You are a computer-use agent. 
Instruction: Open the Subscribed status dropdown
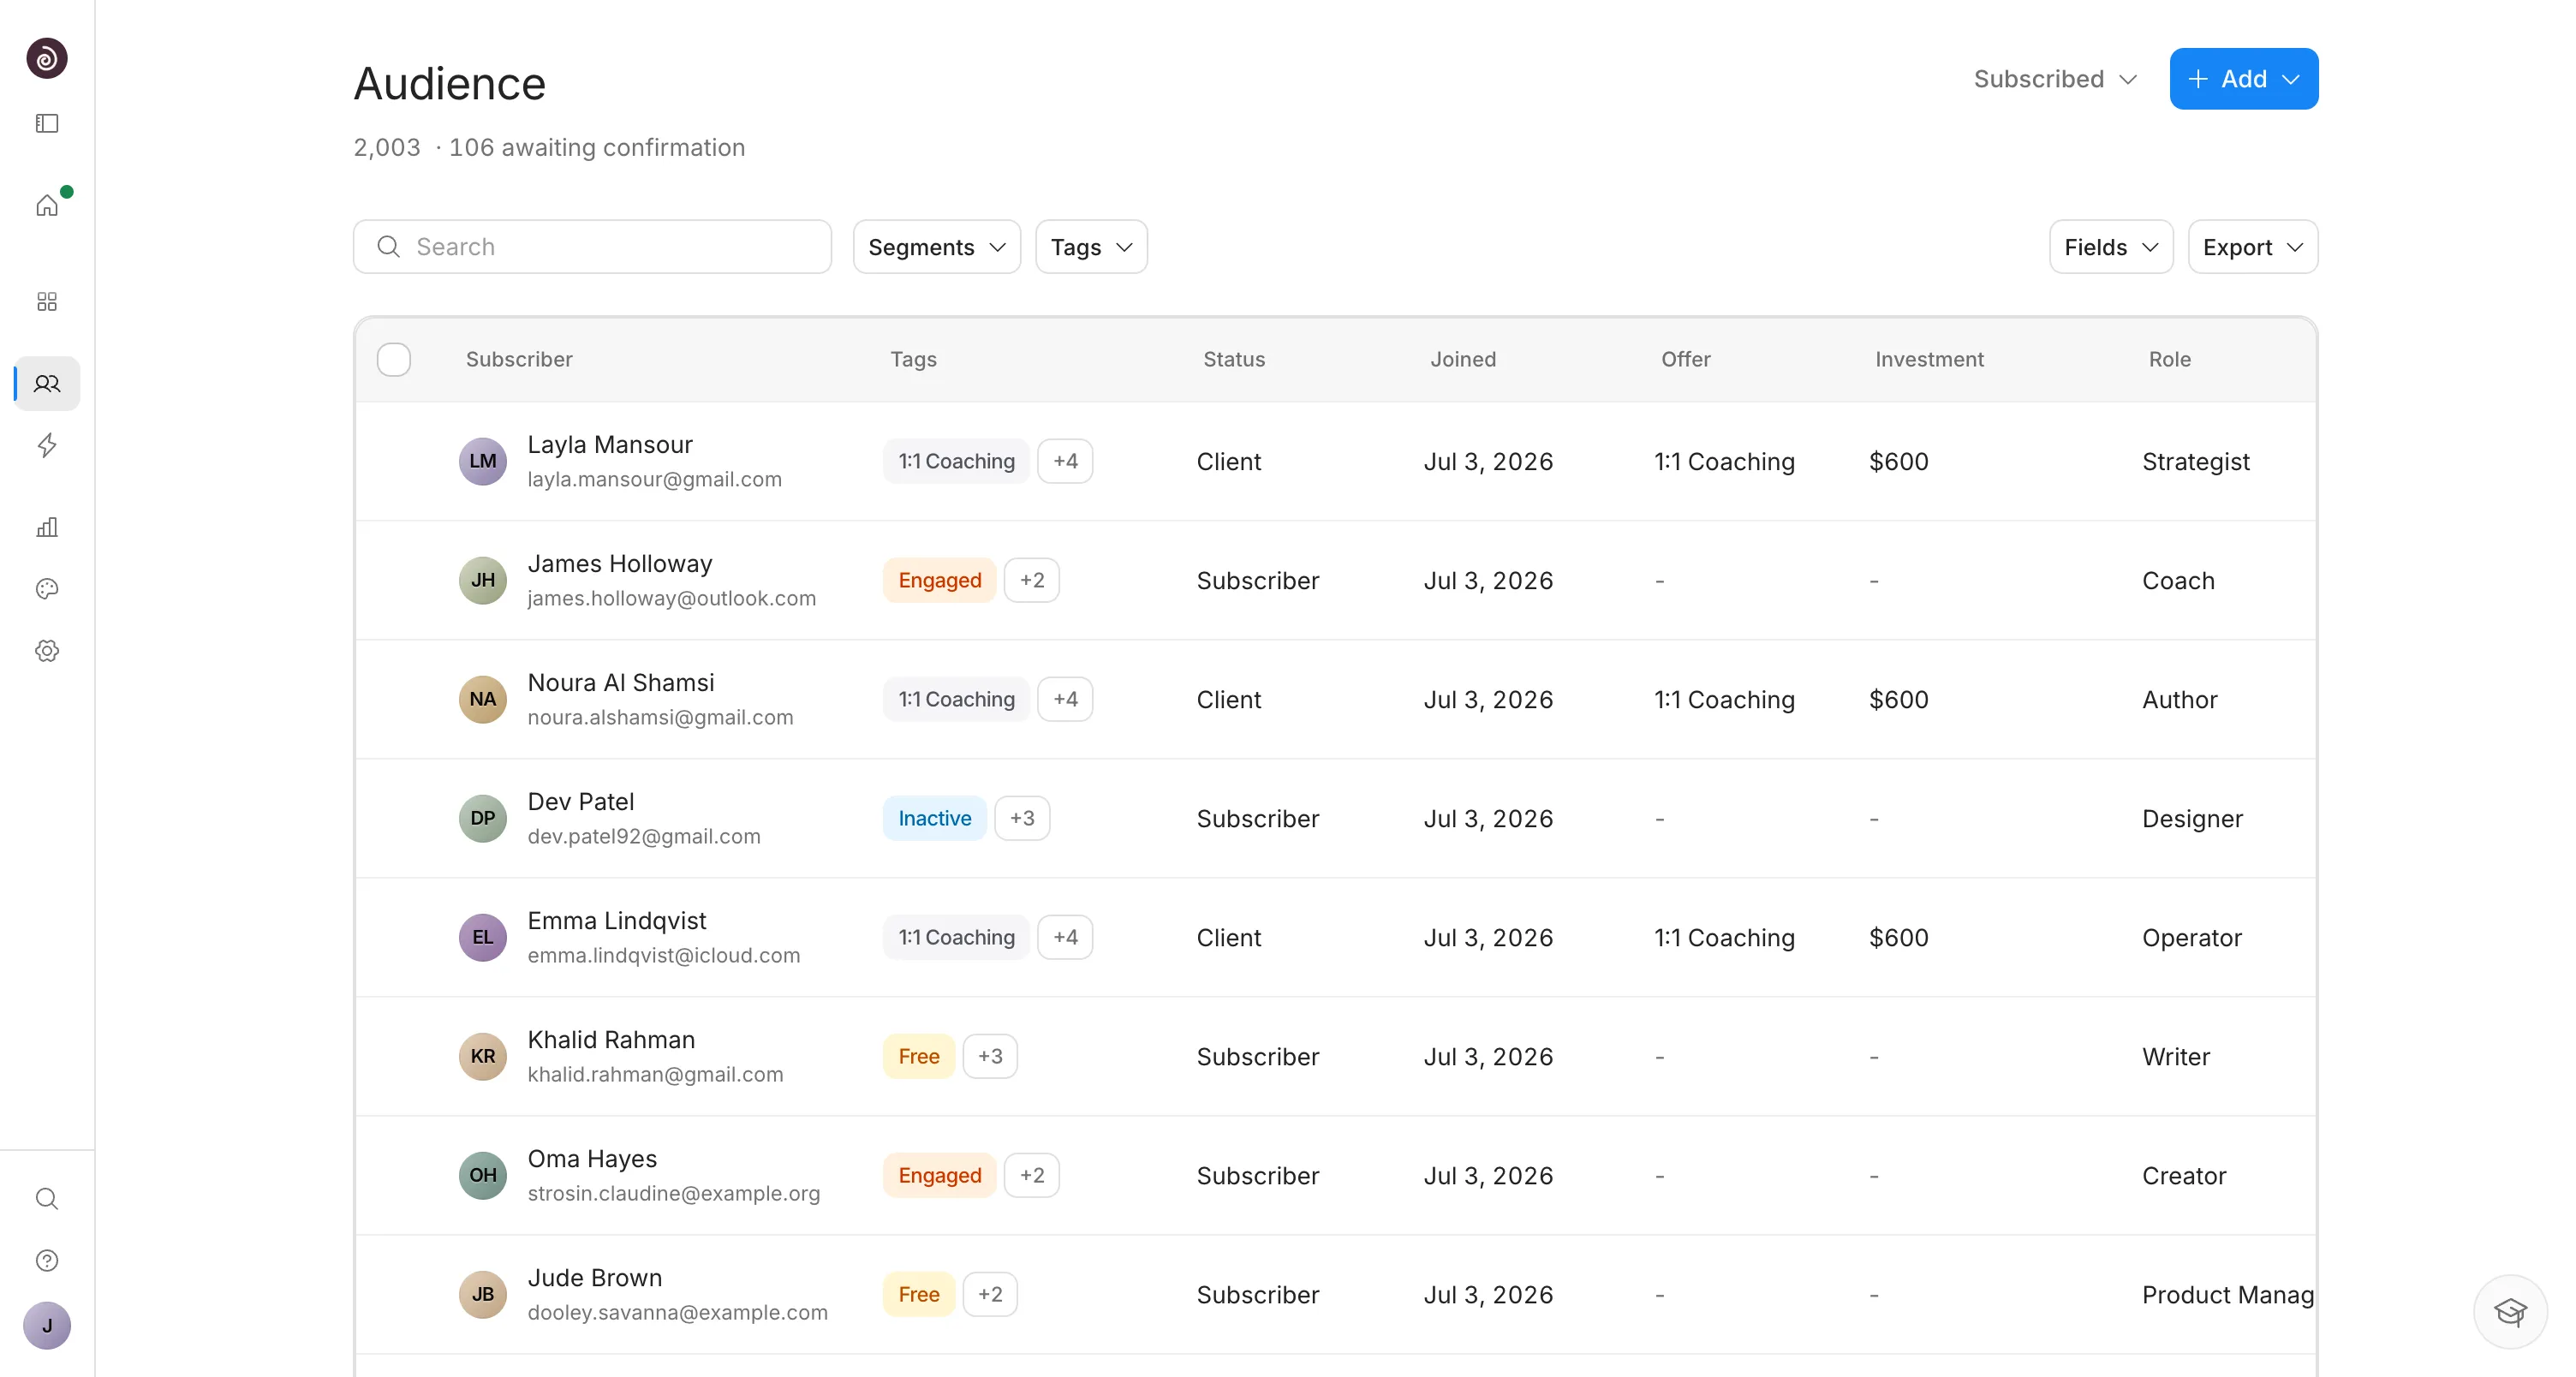pyautogui.click(x=2055, y=79)
